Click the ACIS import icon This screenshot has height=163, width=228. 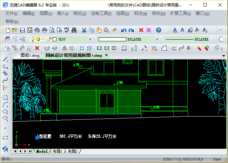tap(30, 30)
